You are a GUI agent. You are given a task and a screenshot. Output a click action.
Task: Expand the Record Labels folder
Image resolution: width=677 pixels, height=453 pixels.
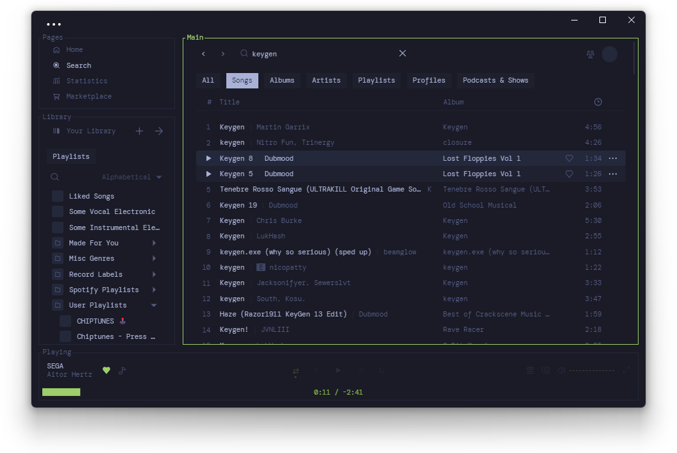click(x=154, y=274)
